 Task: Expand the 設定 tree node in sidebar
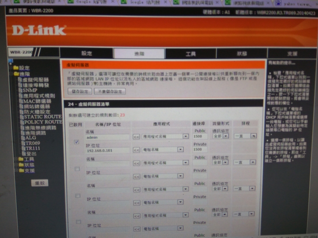coord(11,67)
